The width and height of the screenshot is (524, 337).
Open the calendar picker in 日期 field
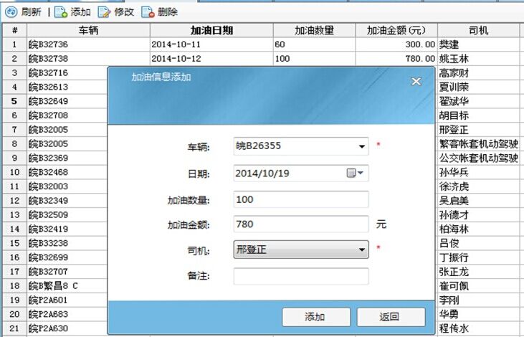pyautogui.click(x=351, y=173)
